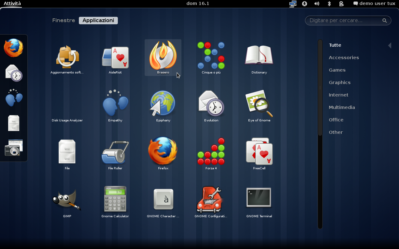Filter by Internet category
This screenshot has height=249, width=399.
point(339,95)
